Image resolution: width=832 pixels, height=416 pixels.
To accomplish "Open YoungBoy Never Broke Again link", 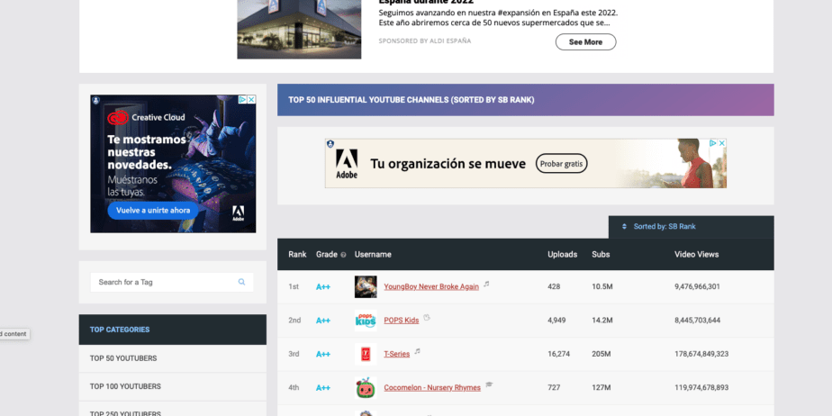I will tap(431, 286).
